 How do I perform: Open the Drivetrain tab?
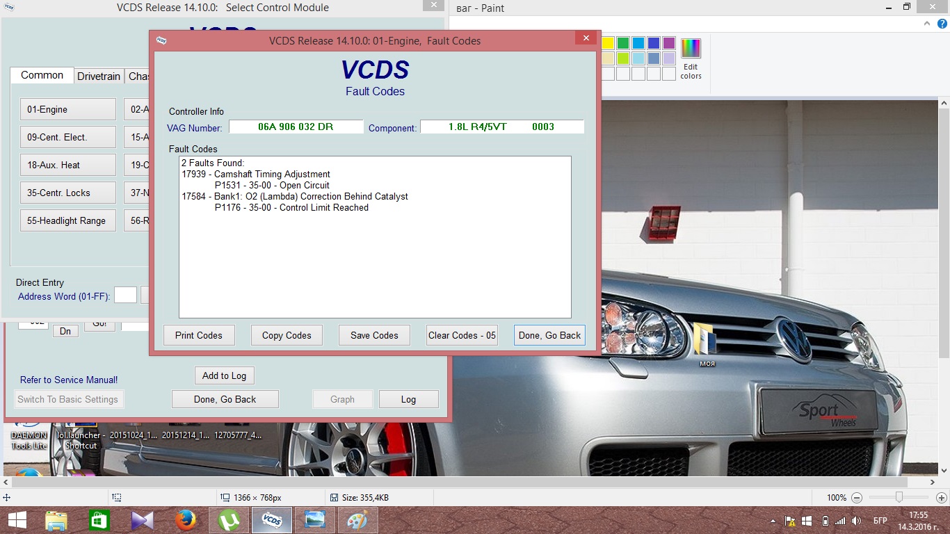tap(99, 76)
